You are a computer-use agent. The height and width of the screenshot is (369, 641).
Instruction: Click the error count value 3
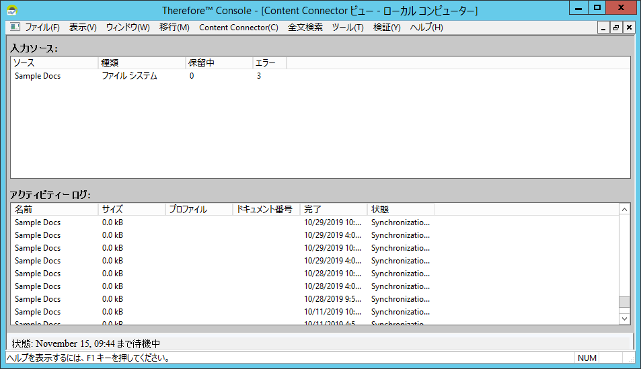coord(259,76)
